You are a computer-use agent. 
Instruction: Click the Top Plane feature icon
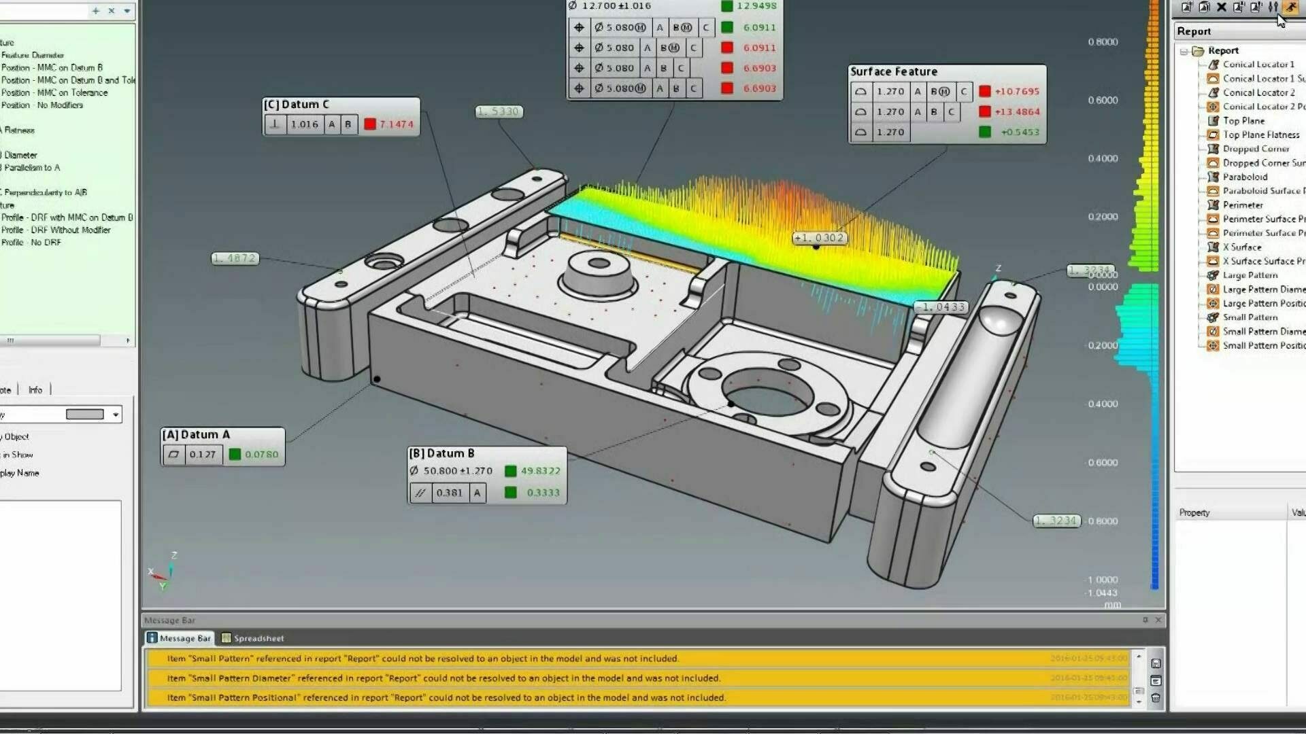1213,121
